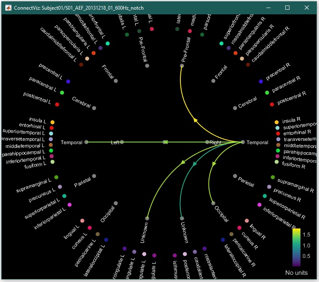This screenshot has height=282, width=319.
Task: Expand the left Cerebral group node
Action: click(x=94, y=108)
